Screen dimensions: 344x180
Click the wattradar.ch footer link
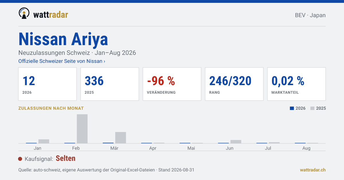click(x=313, y=170)
